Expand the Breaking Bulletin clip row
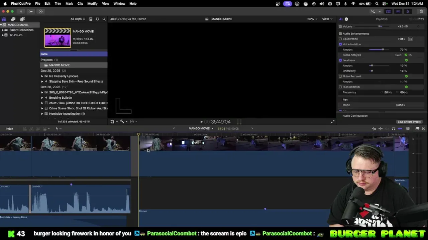Image resolution: width=428 pixels, height=240 pixels. pyautogui.click(x=42, y=98)
